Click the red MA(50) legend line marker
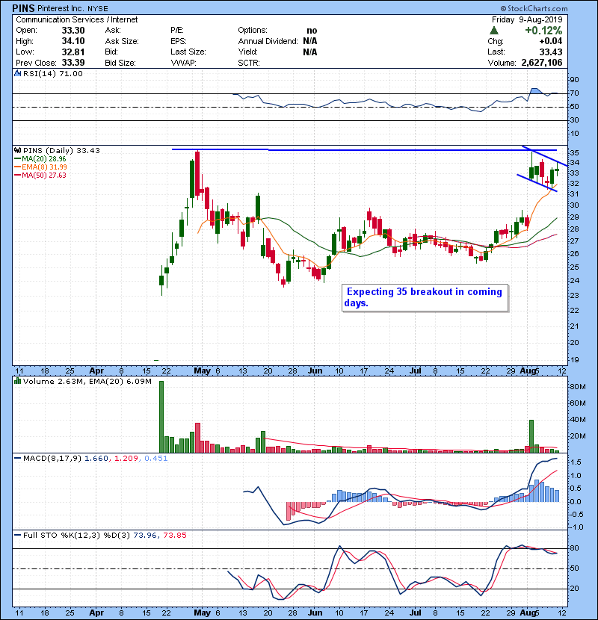Viewport: 598px width, 620px height. (18, 176)
